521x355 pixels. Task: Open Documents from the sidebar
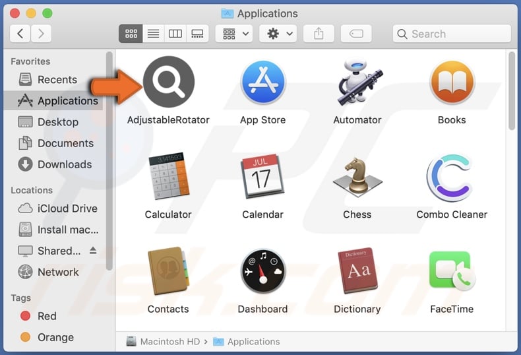(53, 143)
